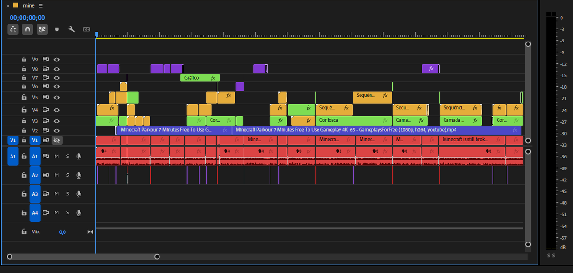Select the Gráfico clip on V7
This screenshot has height=273, width=573.
tap(200, 77)
